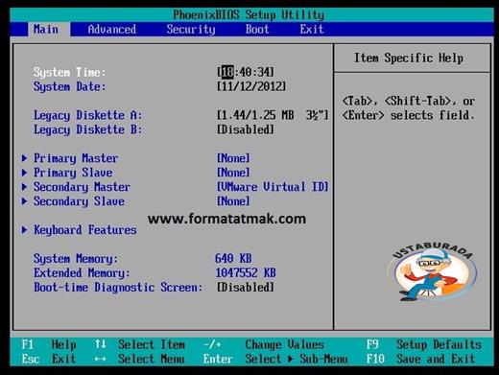Toggle Boot-time Diagnostic Screen Disabled value
The width and height of the screenshot is (499, 375).
(x=246, y=287)
